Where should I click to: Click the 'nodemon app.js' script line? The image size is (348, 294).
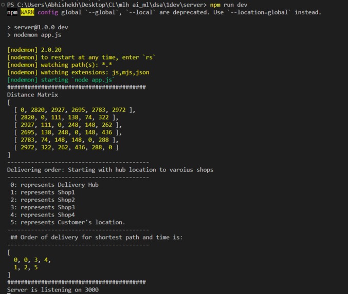[x=34, y=35]
